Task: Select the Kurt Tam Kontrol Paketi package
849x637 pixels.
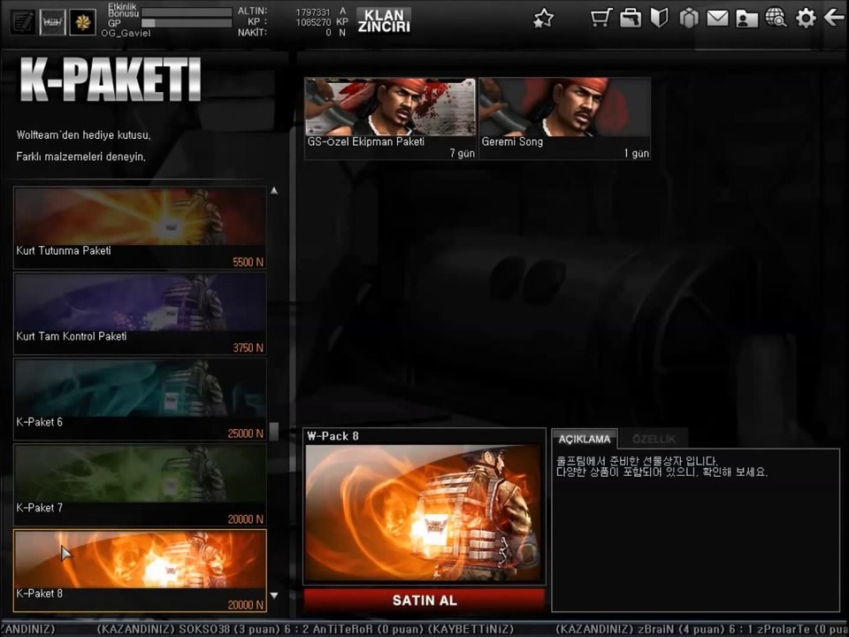Action: (140, 313)
